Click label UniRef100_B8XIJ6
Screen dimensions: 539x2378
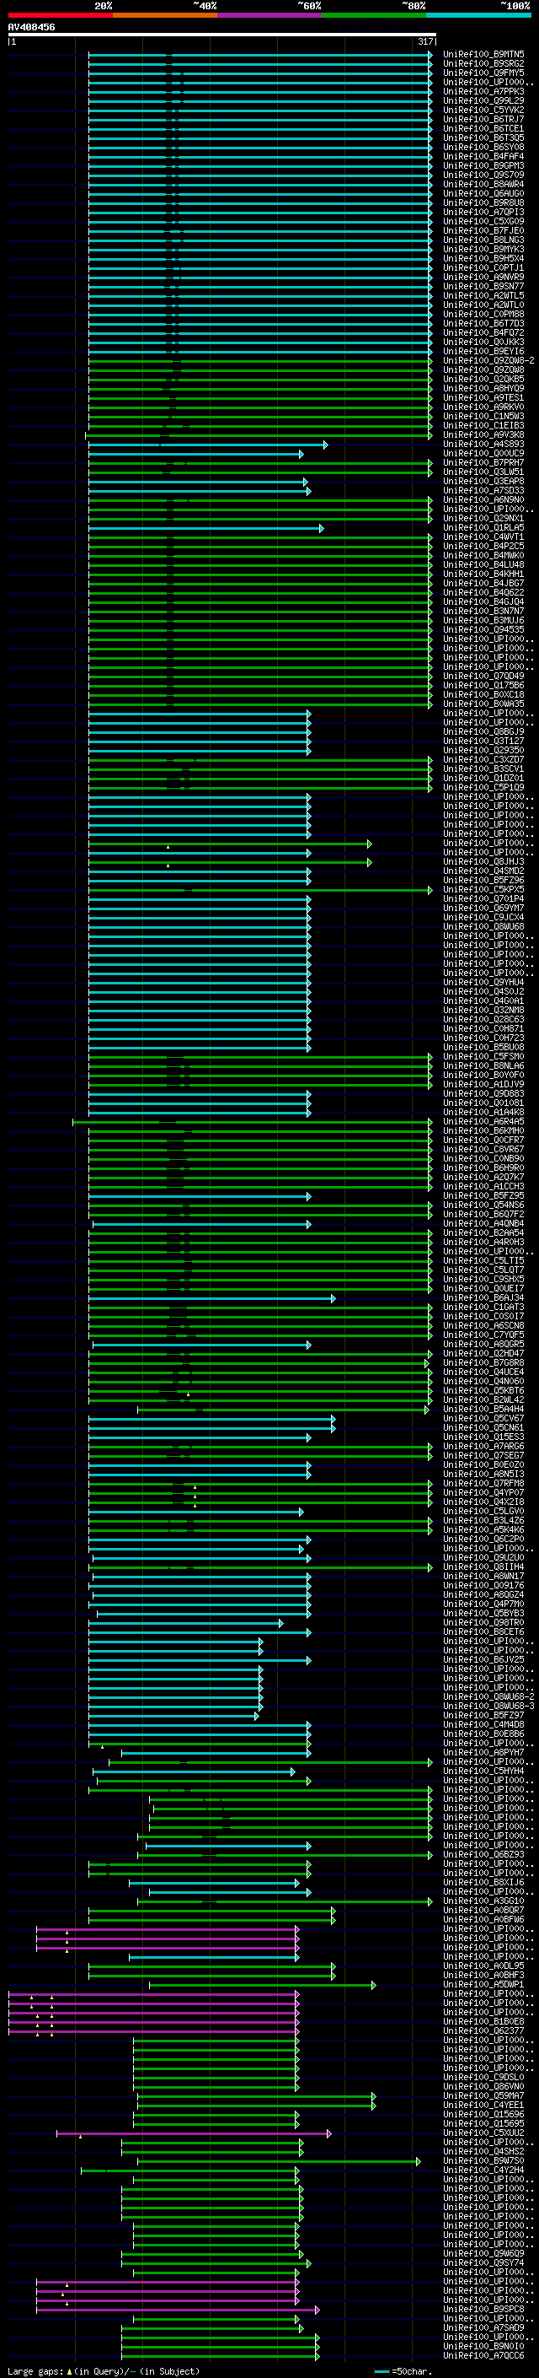[x=483, y=1881]
